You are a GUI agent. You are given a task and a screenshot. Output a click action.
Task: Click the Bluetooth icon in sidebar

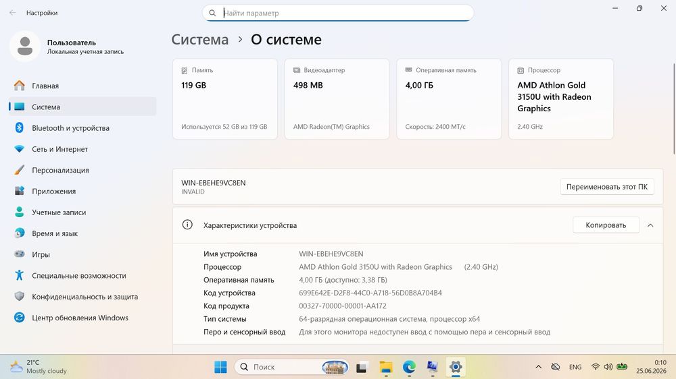[20, 127]
